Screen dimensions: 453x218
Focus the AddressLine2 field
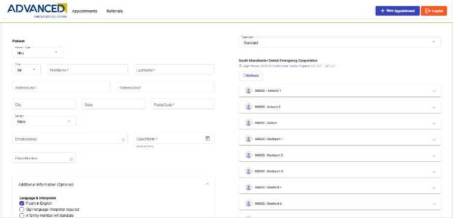coord(165,87)
